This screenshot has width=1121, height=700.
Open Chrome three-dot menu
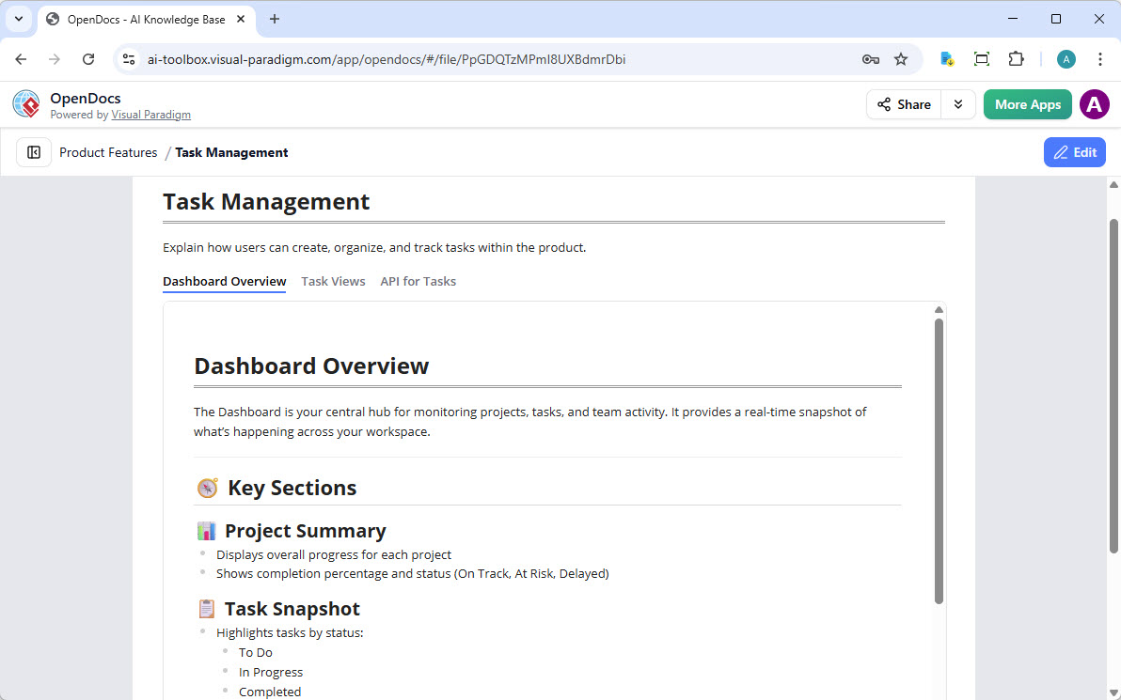[x=1099, y=59]
